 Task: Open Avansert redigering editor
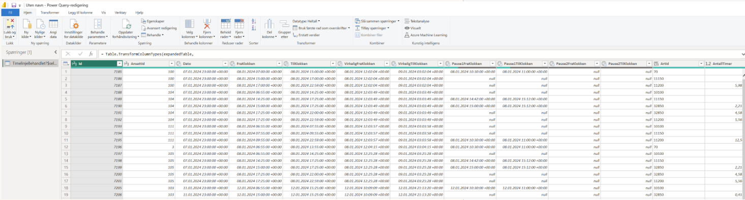(x=159, y=28)
